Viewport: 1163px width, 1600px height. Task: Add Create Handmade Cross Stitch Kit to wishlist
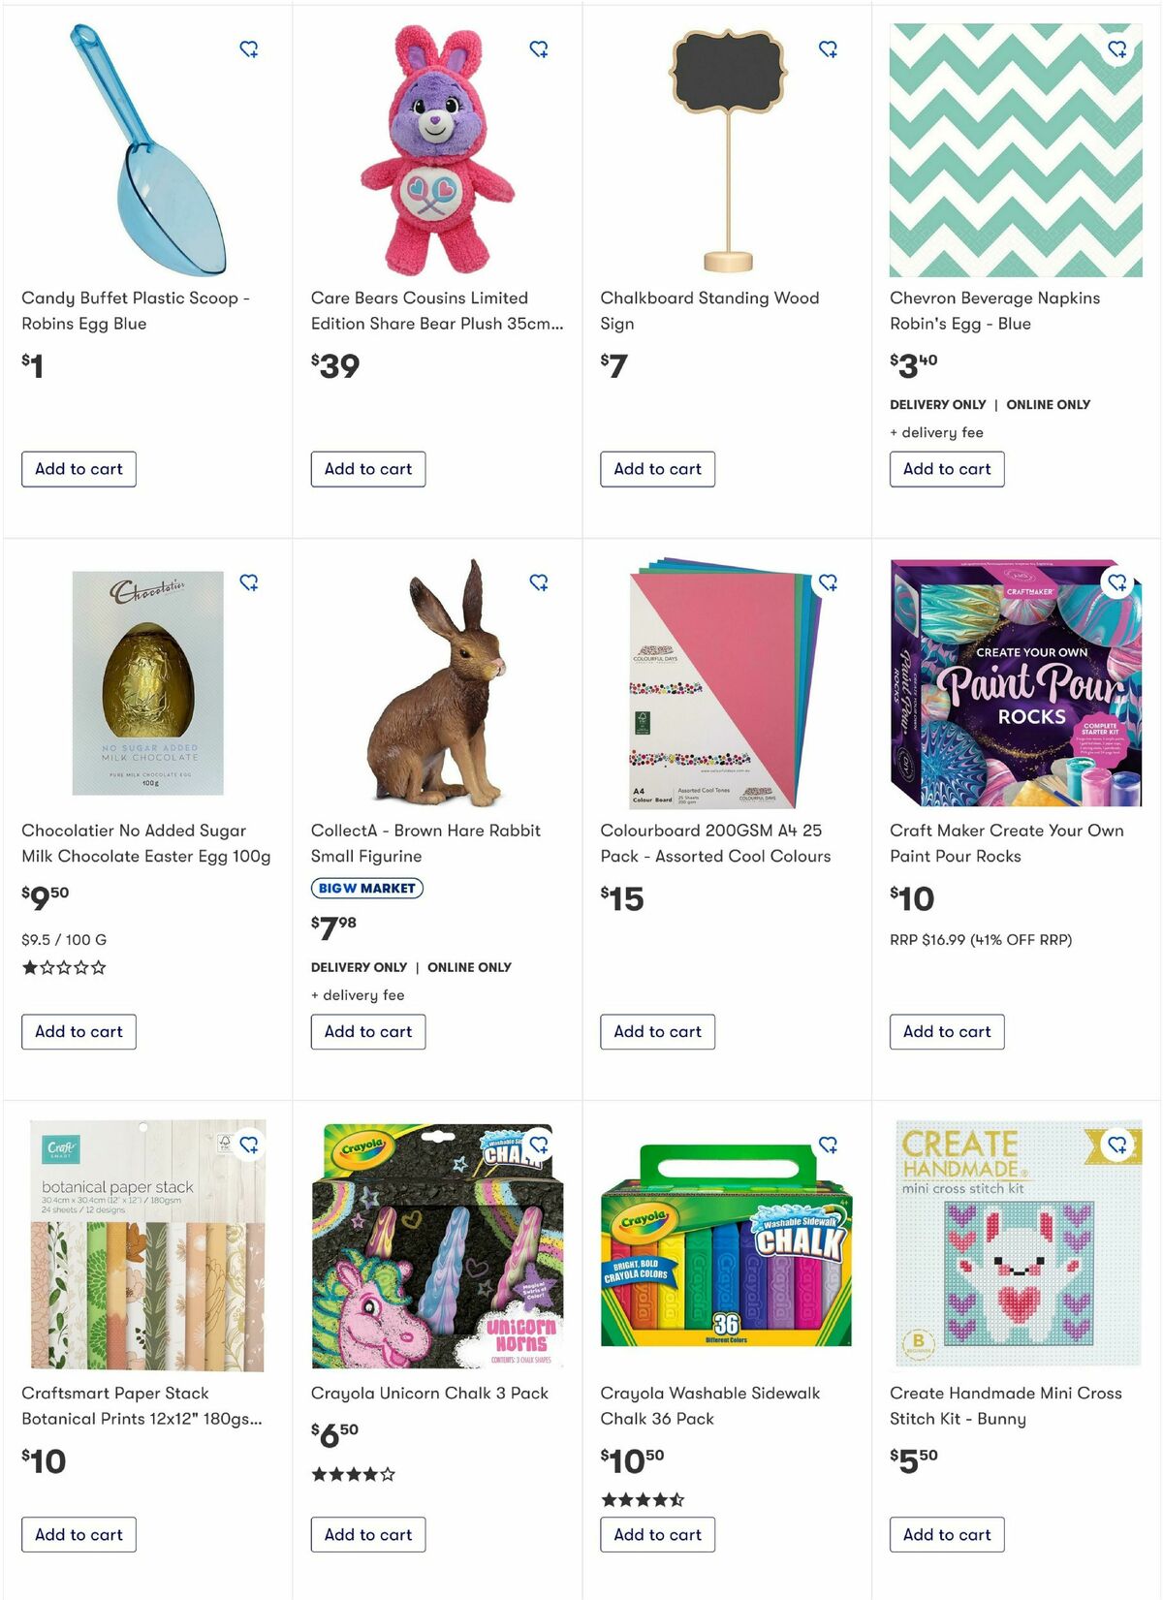[x=1117, y=1145]
